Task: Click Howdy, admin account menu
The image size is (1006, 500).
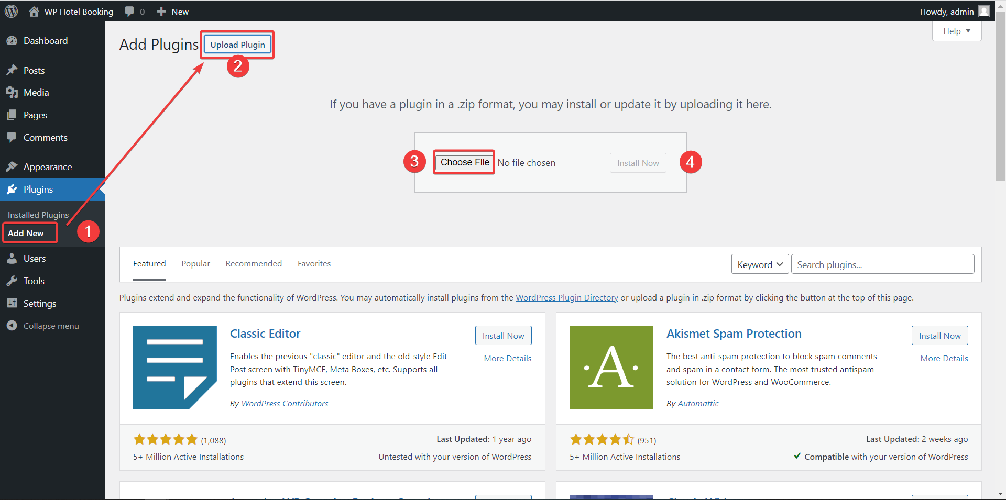Action: coord(954,11)
